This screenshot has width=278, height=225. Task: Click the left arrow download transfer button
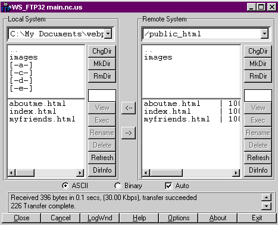(x=129, y=108)
